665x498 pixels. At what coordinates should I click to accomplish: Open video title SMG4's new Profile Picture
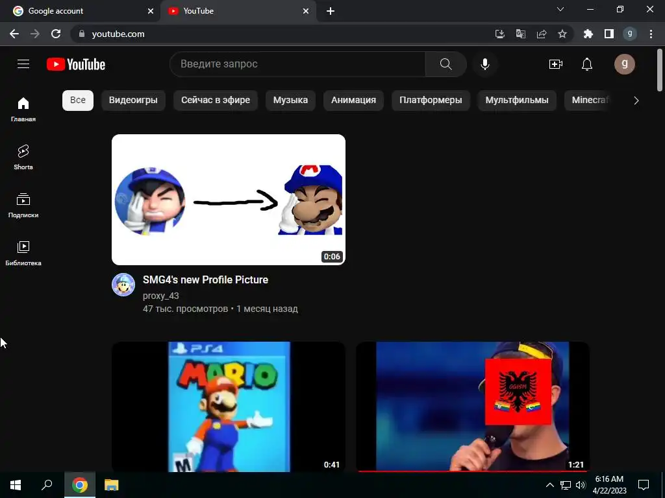coord(205,280)
